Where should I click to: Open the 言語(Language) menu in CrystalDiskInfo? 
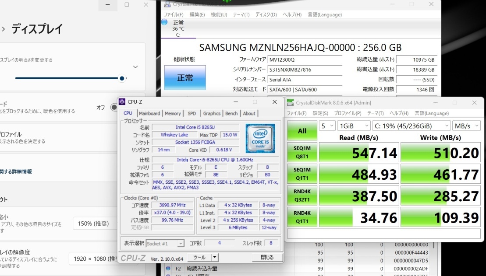[325, 14]
